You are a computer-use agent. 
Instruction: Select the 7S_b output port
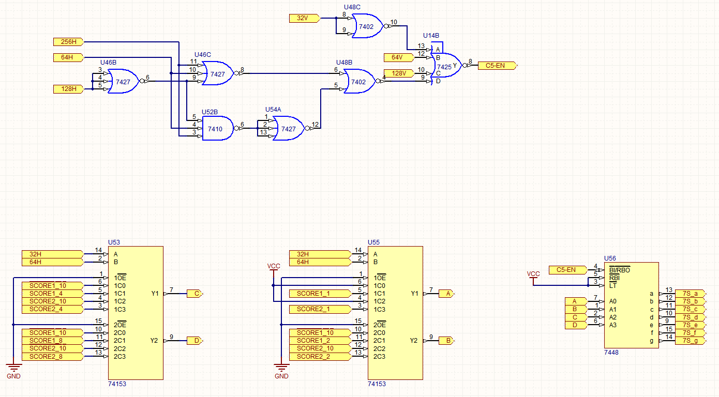click(x=690, y=301)
